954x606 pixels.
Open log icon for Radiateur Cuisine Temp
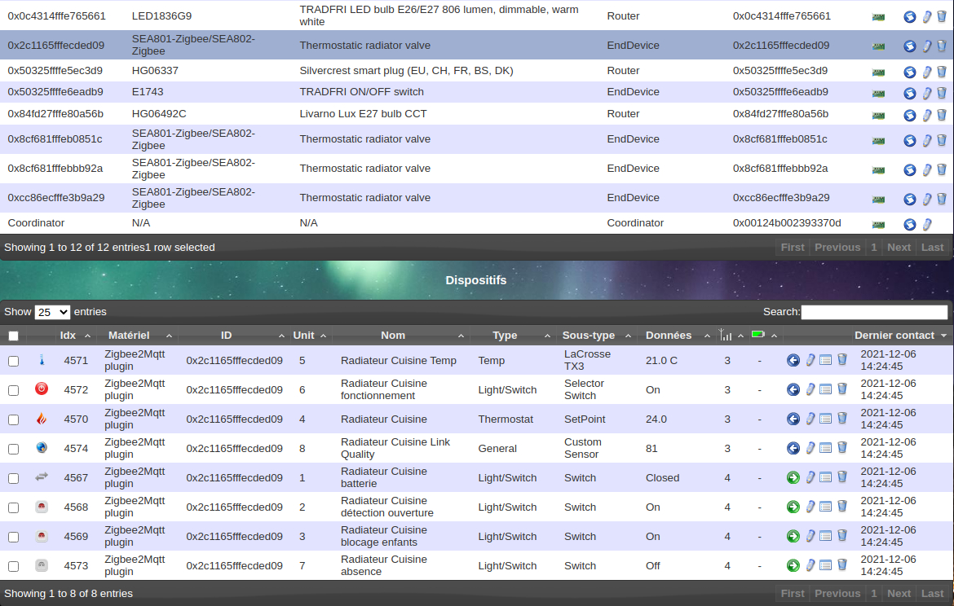(x=825, y=360)
